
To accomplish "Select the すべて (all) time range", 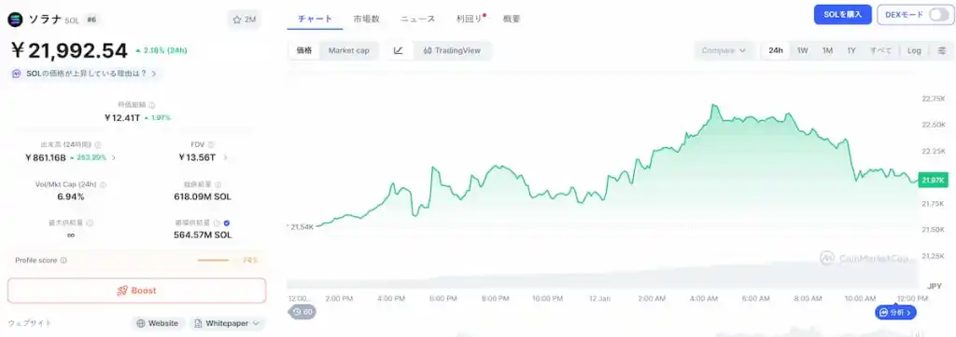I will tap(880, 50).
